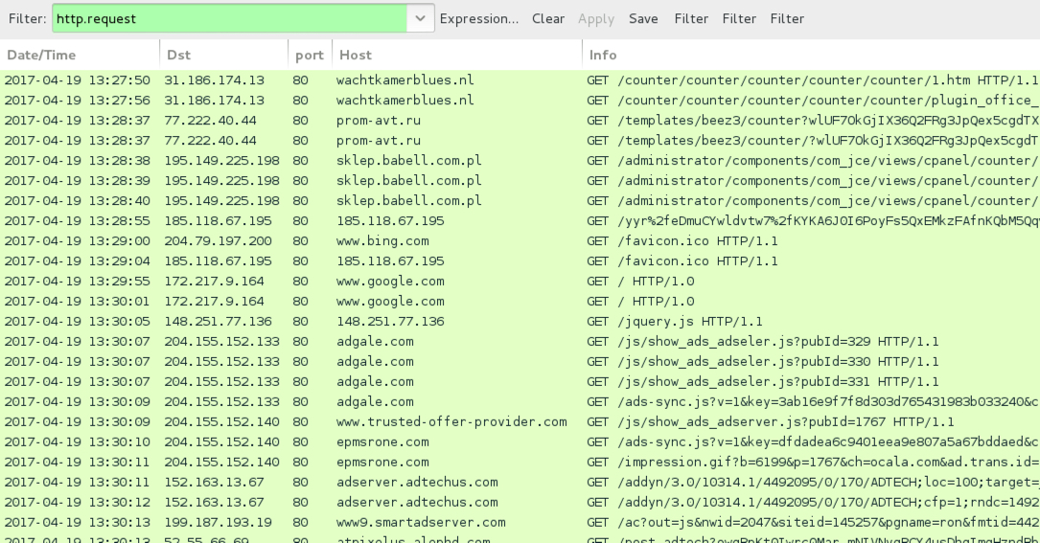Select the 13:28:40 sklep.babell.com.pl packet row
Screen dimensions: 1040x543
(x=520, y=201)
